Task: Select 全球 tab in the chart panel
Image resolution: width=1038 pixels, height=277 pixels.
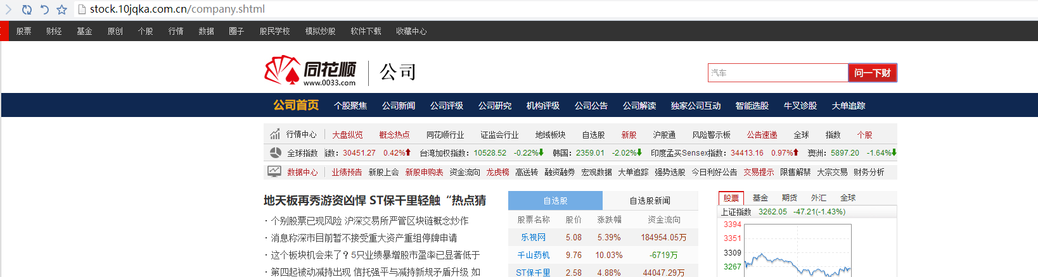Action: pyautogui.click(x=847, y=198)
